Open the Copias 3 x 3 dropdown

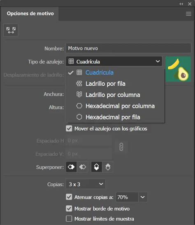coord(86,184)
